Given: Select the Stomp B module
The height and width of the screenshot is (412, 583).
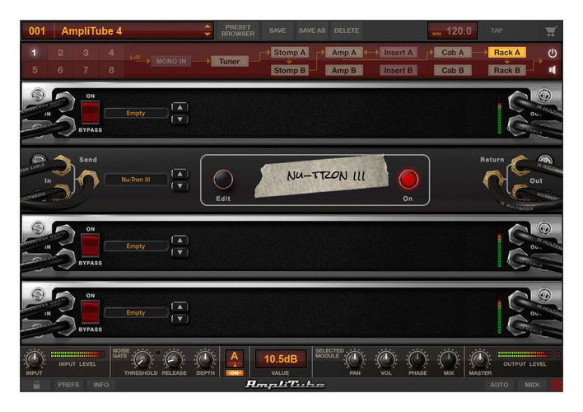Looking at the screenshot, I should (290, 70).
